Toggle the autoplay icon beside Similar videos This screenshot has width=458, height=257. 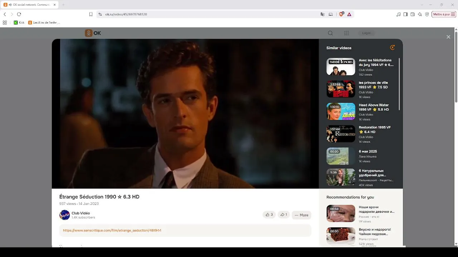coord(393,47)
